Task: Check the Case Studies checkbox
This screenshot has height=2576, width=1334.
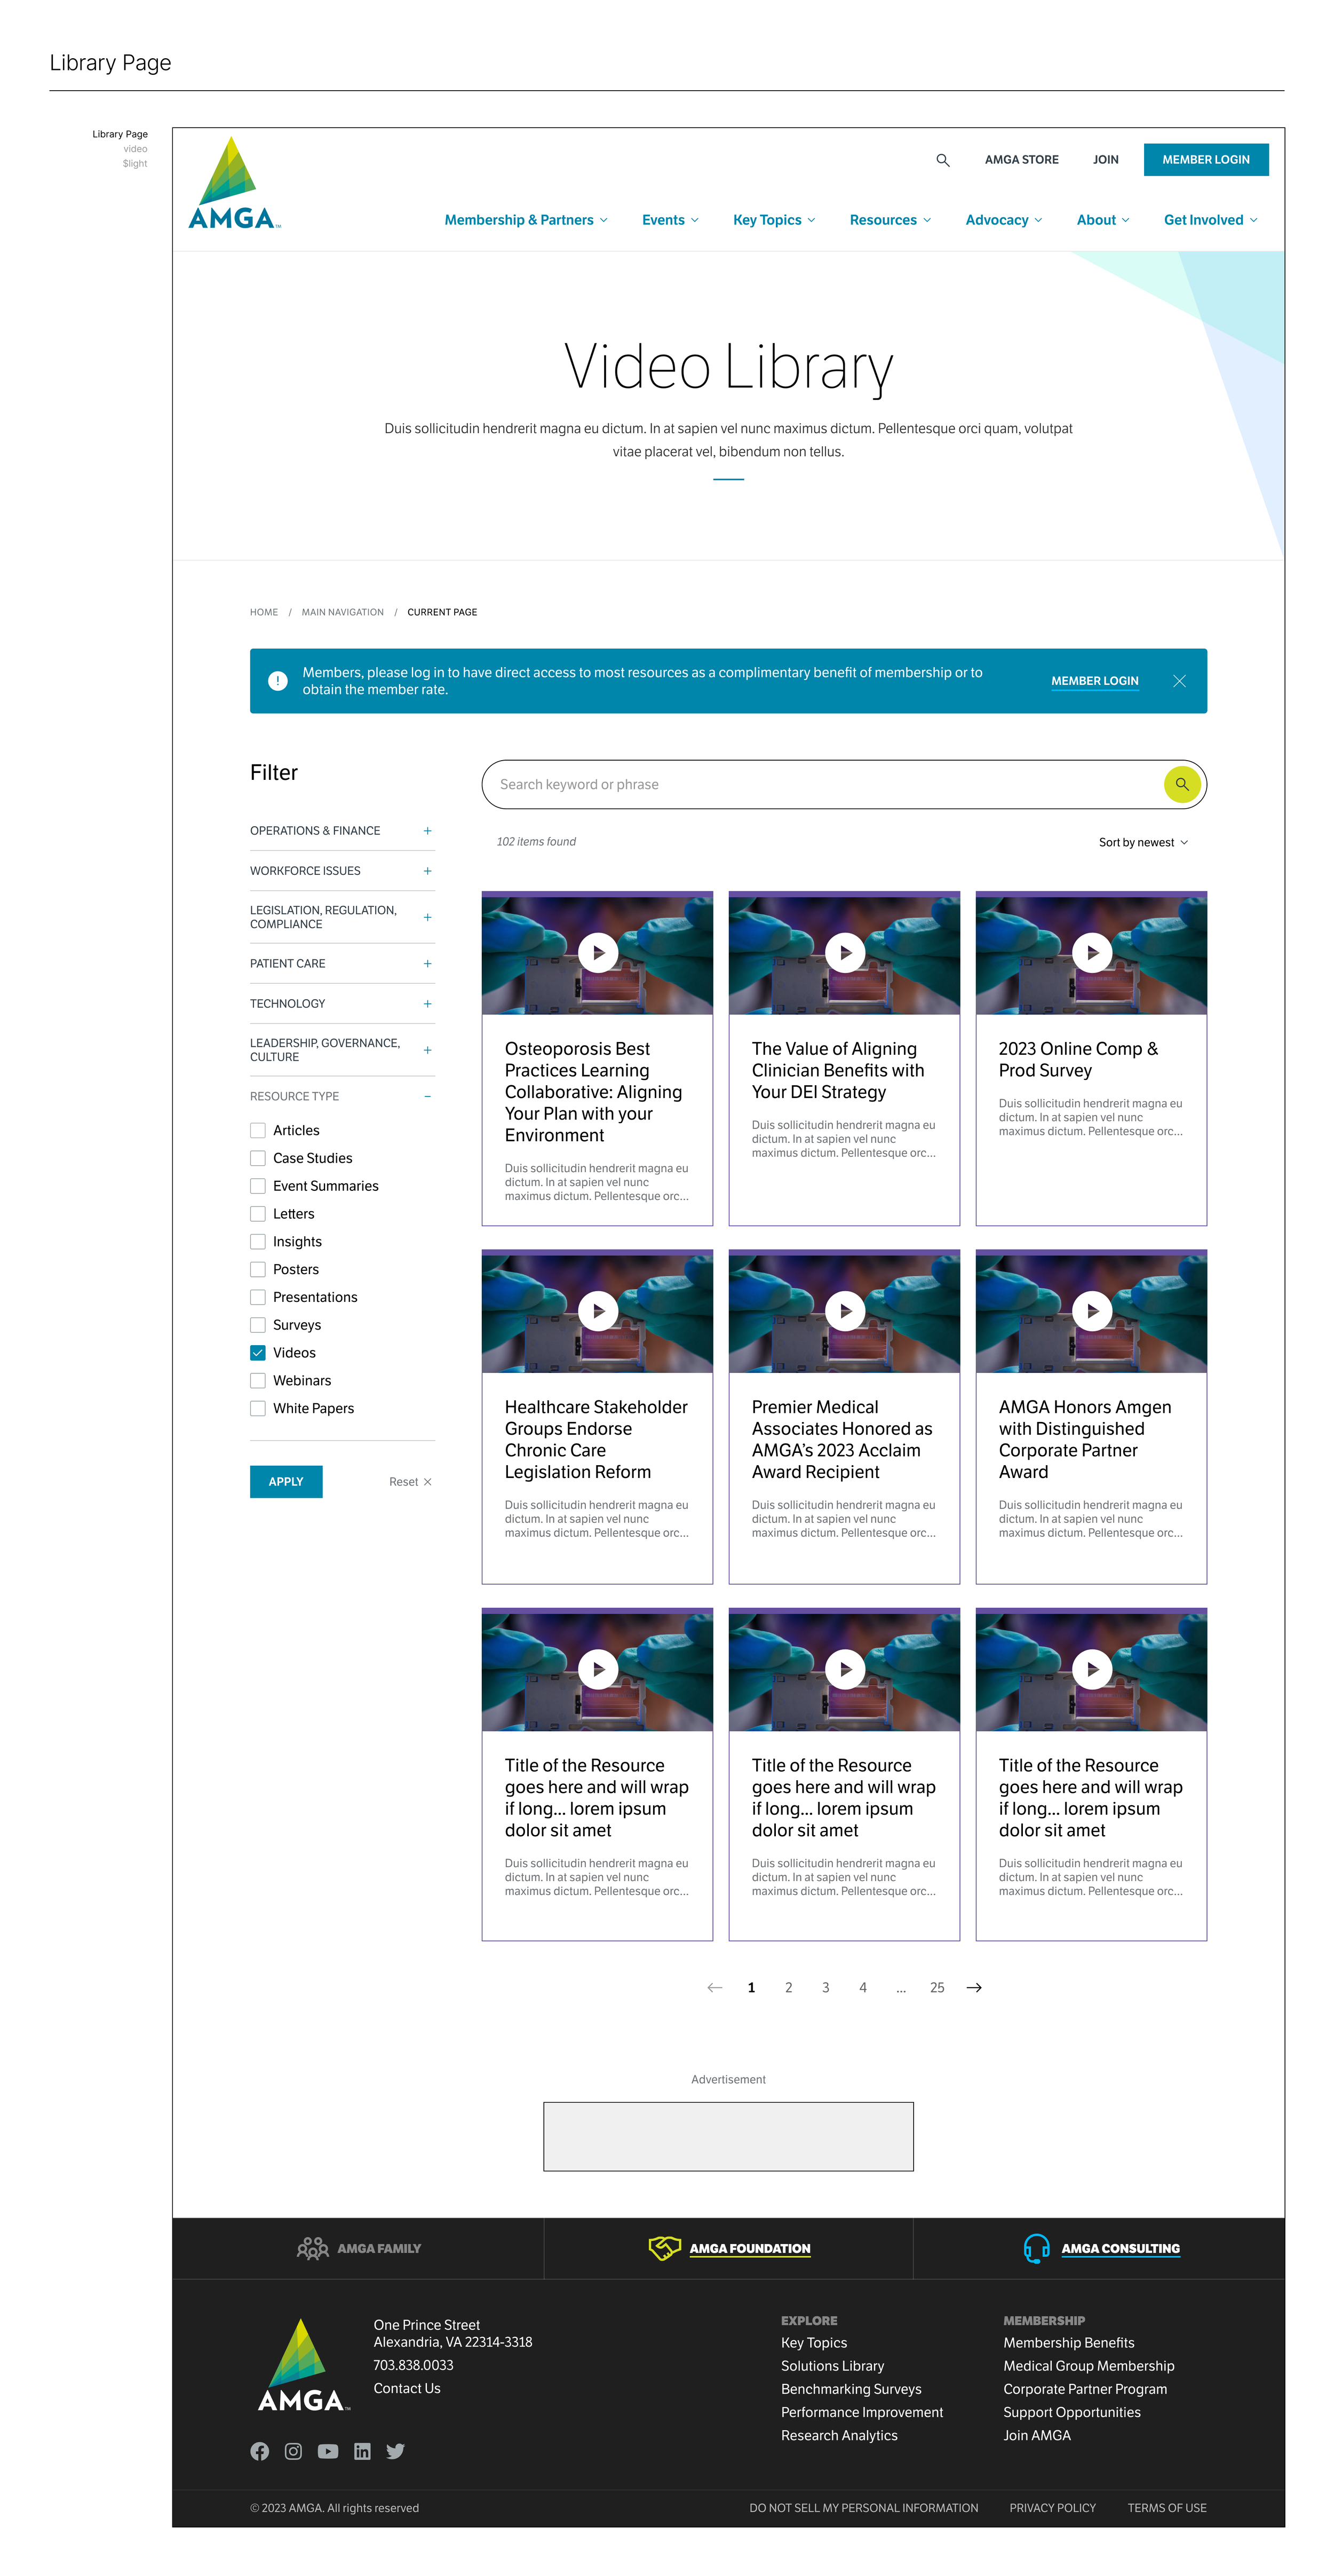Action: pyautogui.click(x=258, y=1158)
